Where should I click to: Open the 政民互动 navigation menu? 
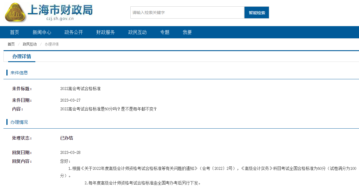(137, 32)
